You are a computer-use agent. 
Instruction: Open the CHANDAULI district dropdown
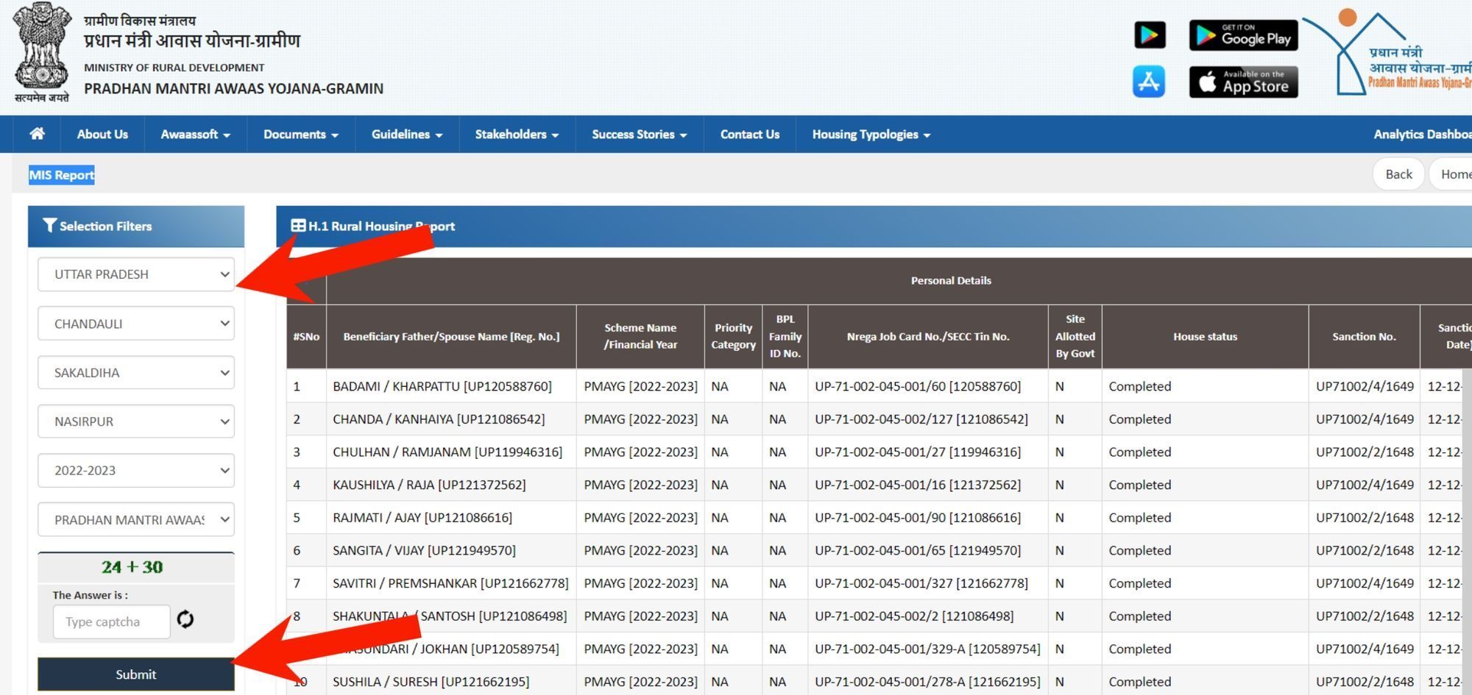[x=135, y=323]
